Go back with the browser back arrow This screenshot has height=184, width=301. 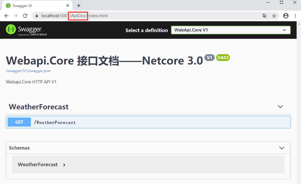tap(6, 16)
